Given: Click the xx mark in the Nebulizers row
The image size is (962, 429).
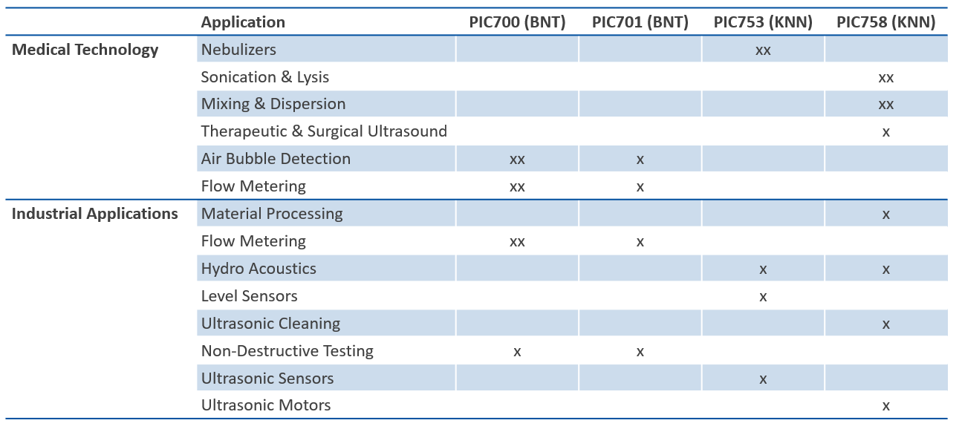Looking at the screenshot, I should coord(763,50).
